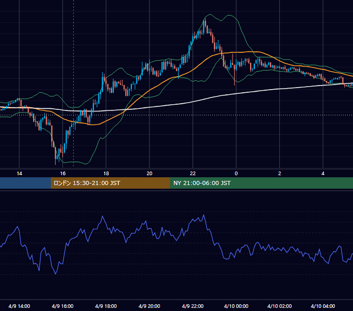Click the 4/9 18:00 time label
This screenshot has width=353, height=311.
click(106, 306)
